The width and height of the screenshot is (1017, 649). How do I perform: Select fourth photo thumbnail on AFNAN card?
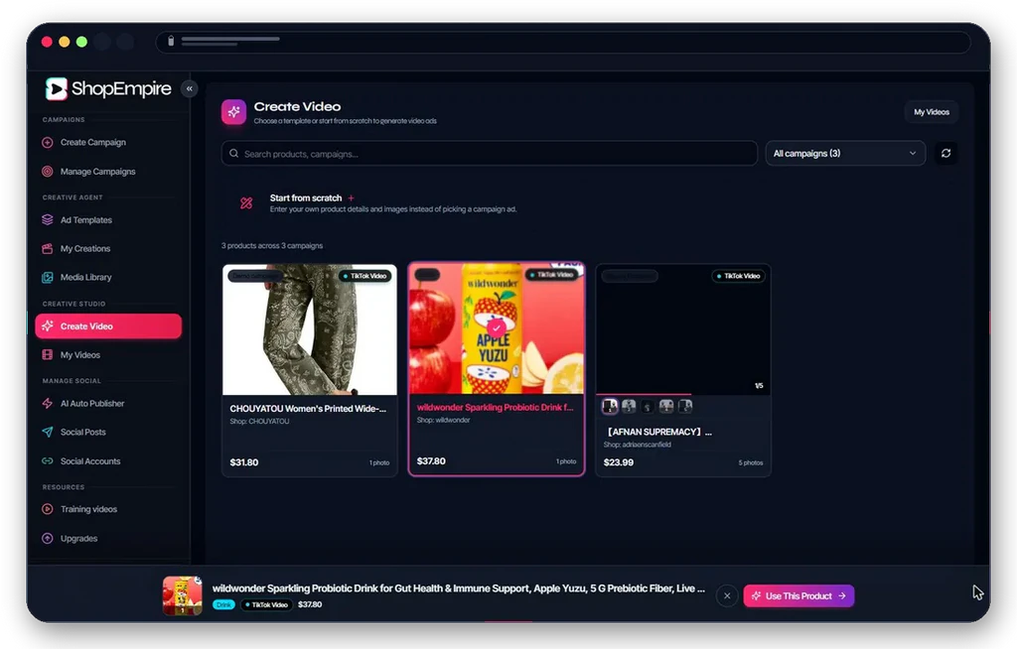(x=666, y=407)
